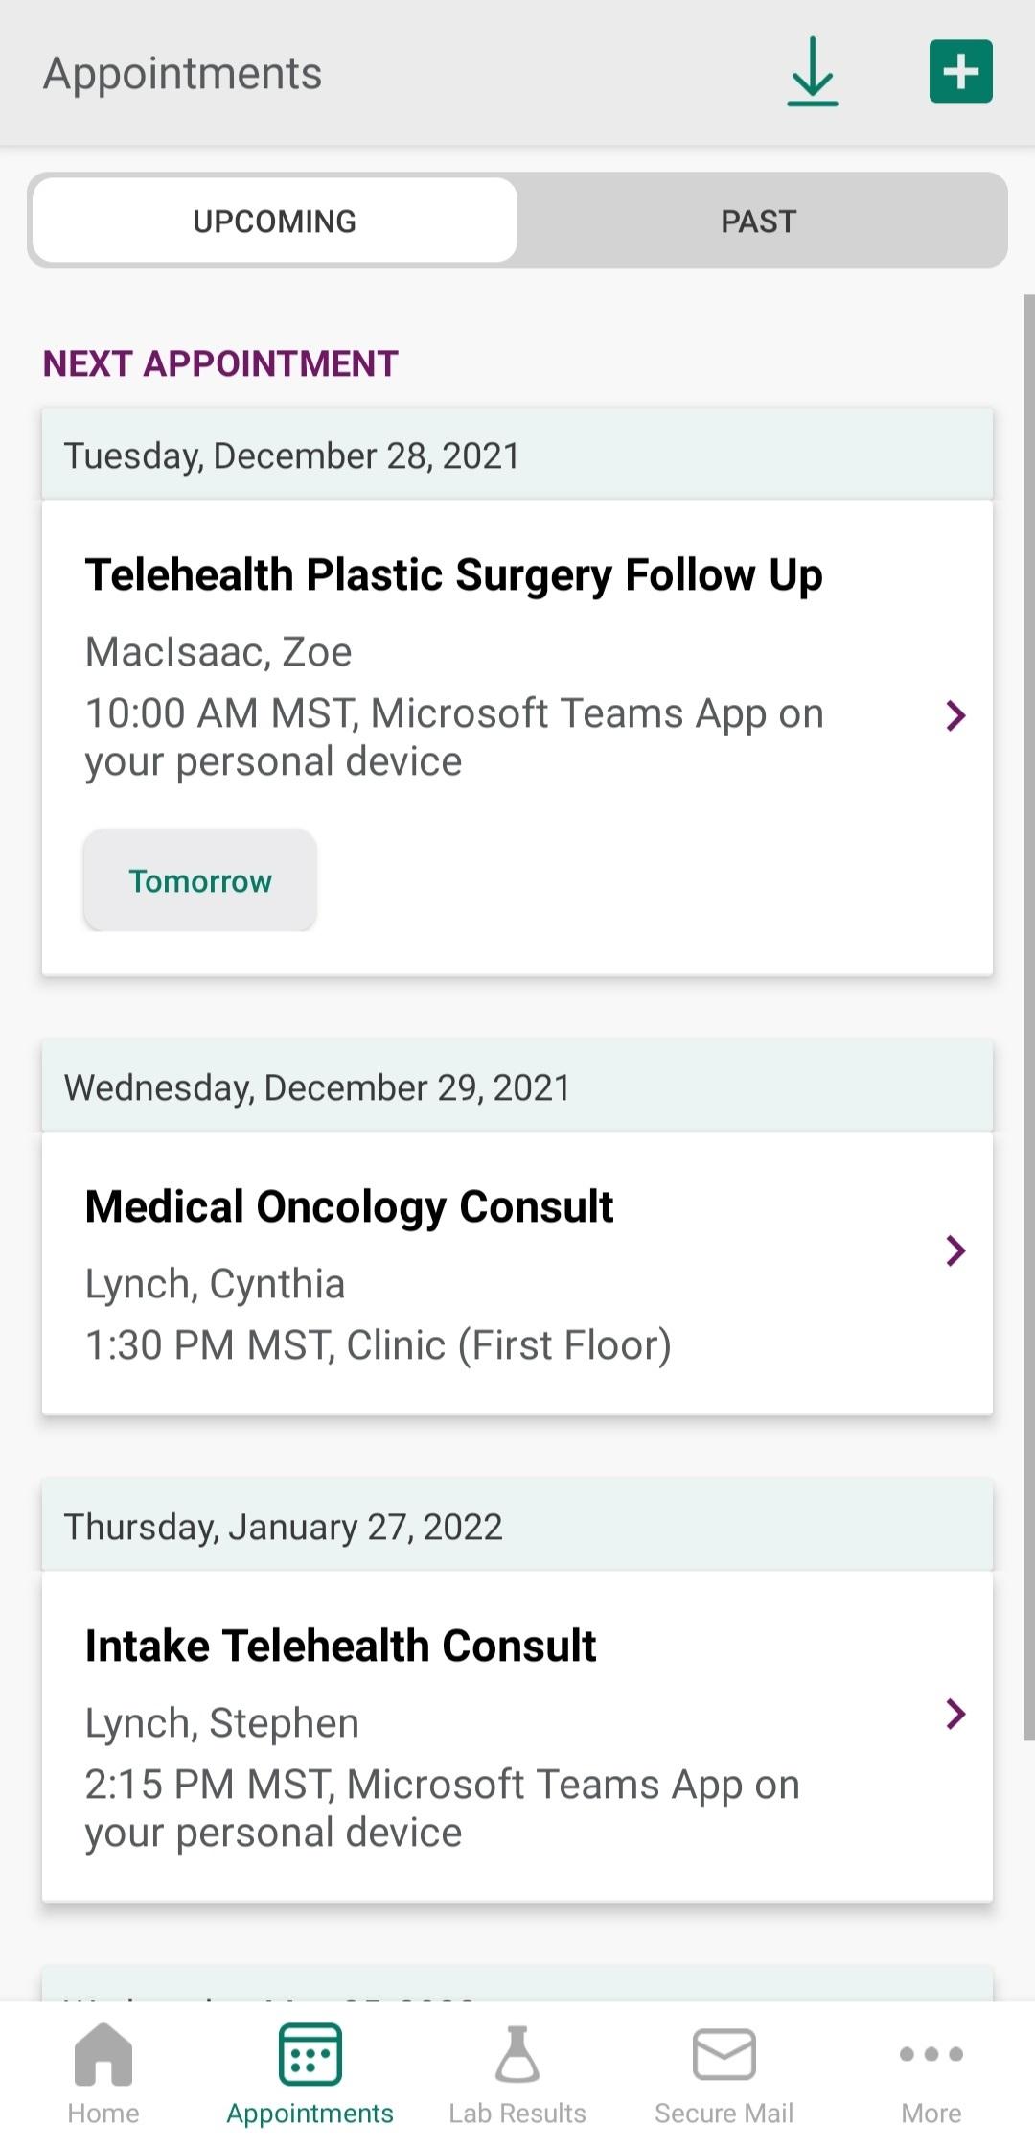Select the Secure Mail tab label
The image size is (1035, 2149).
pyautogui.click(x=724, y=2114)
